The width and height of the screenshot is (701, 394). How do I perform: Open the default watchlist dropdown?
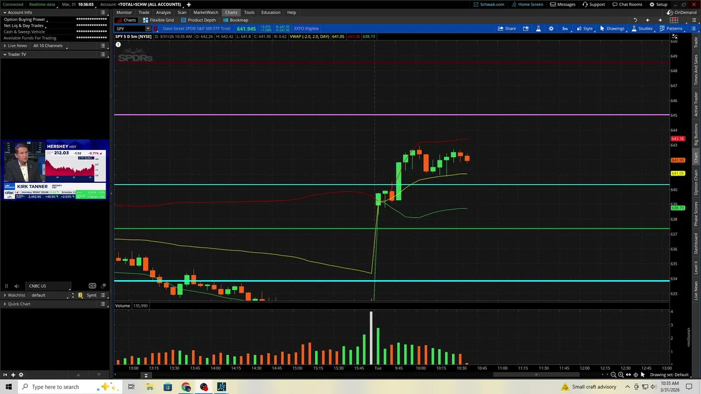coord(50,295)
